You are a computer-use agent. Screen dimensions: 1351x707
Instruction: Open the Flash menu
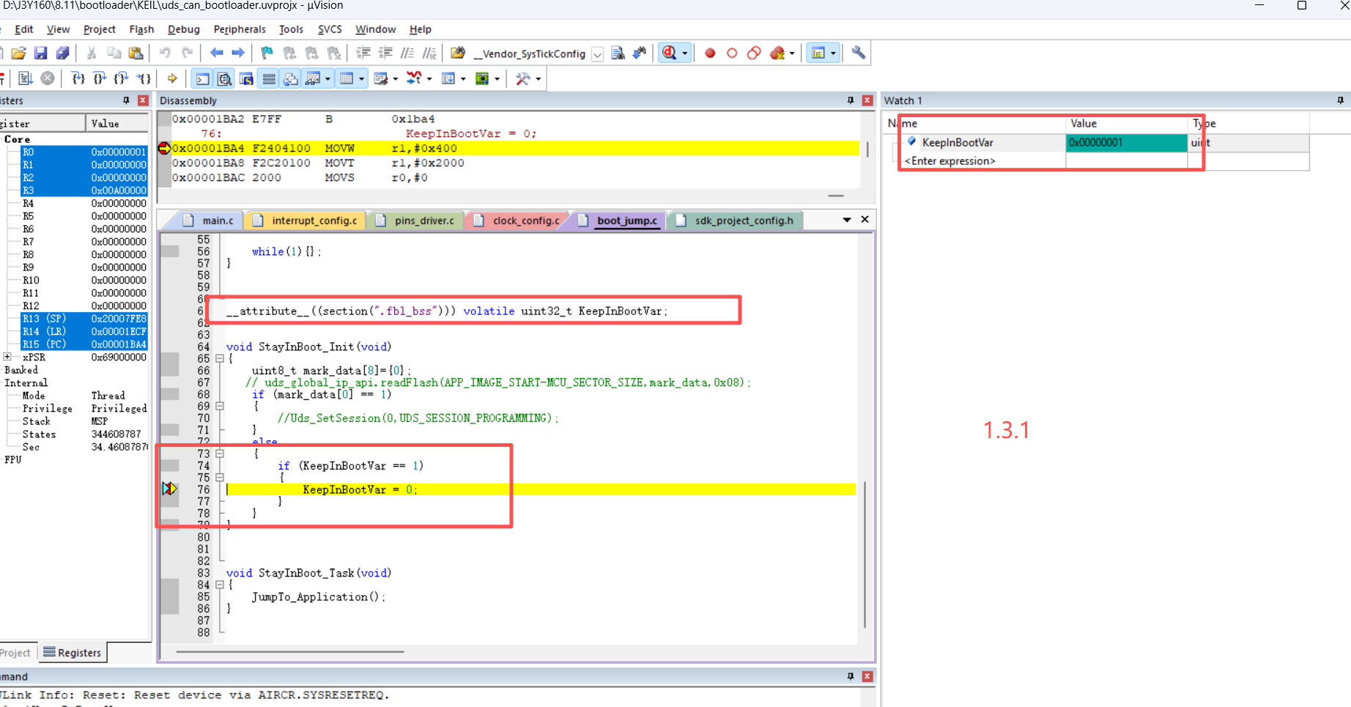click(x=141, y=29)
